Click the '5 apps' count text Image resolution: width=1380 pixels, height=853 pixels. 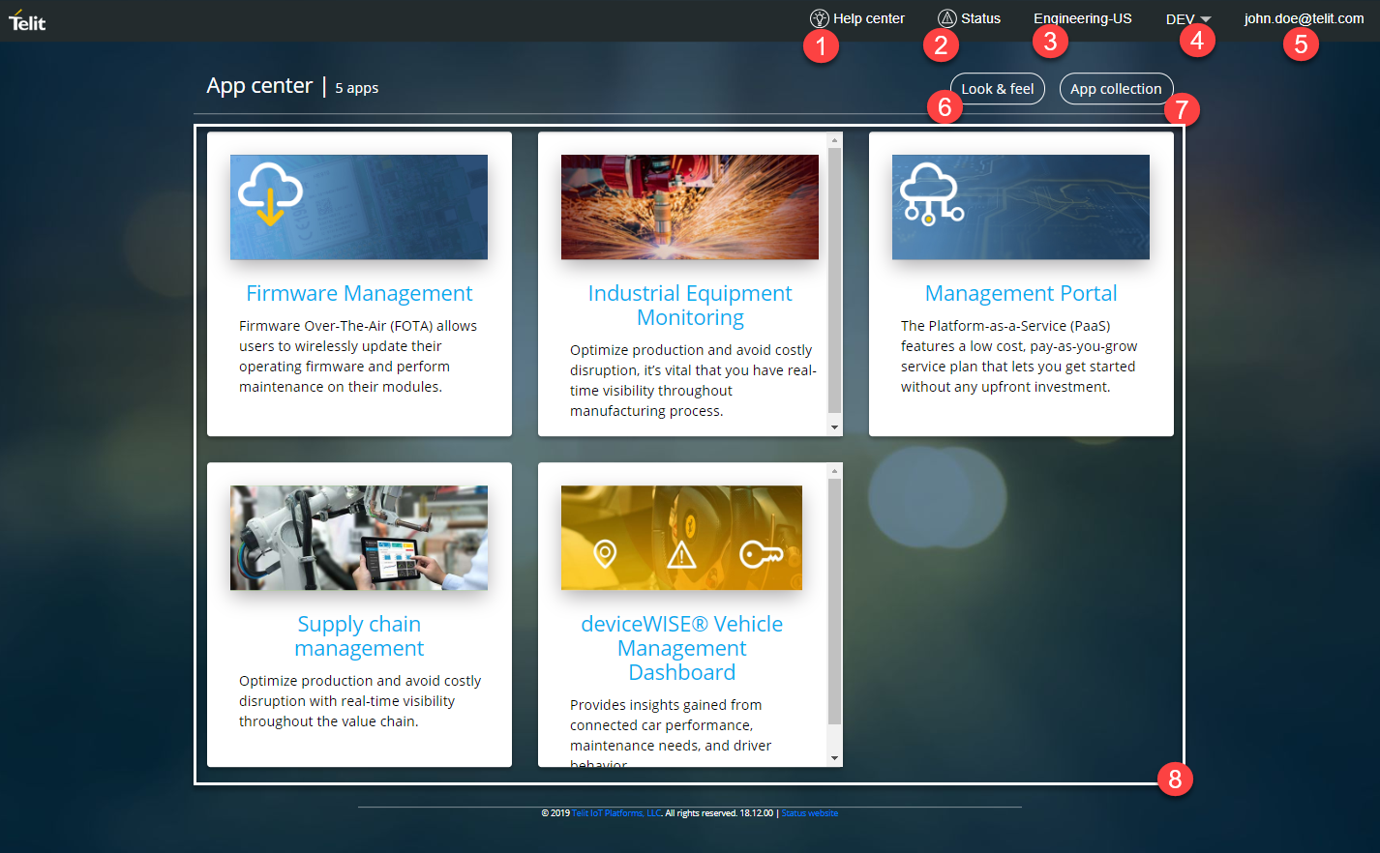pyautogui.click(x=356, y=88)
